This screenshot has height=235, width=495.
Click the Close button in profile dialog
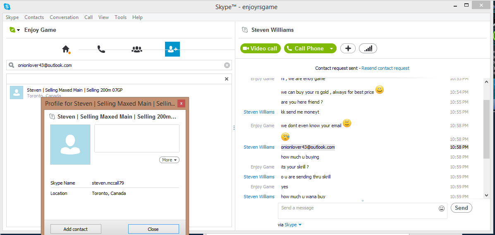(x=153, y=229)
